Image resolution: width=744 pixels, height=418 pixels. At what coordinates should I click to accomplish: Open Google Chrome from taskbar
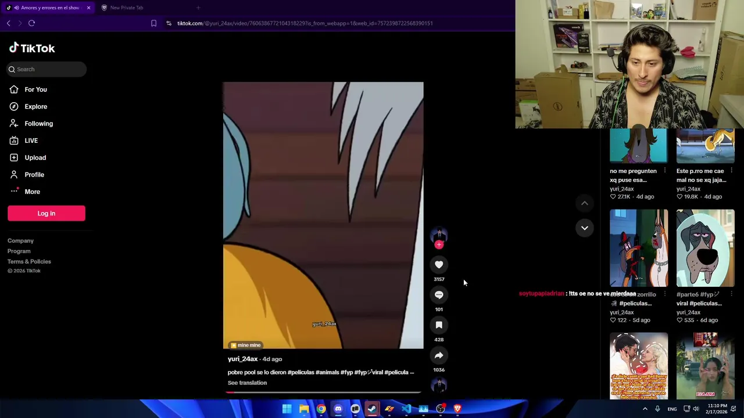click(321, 409)
